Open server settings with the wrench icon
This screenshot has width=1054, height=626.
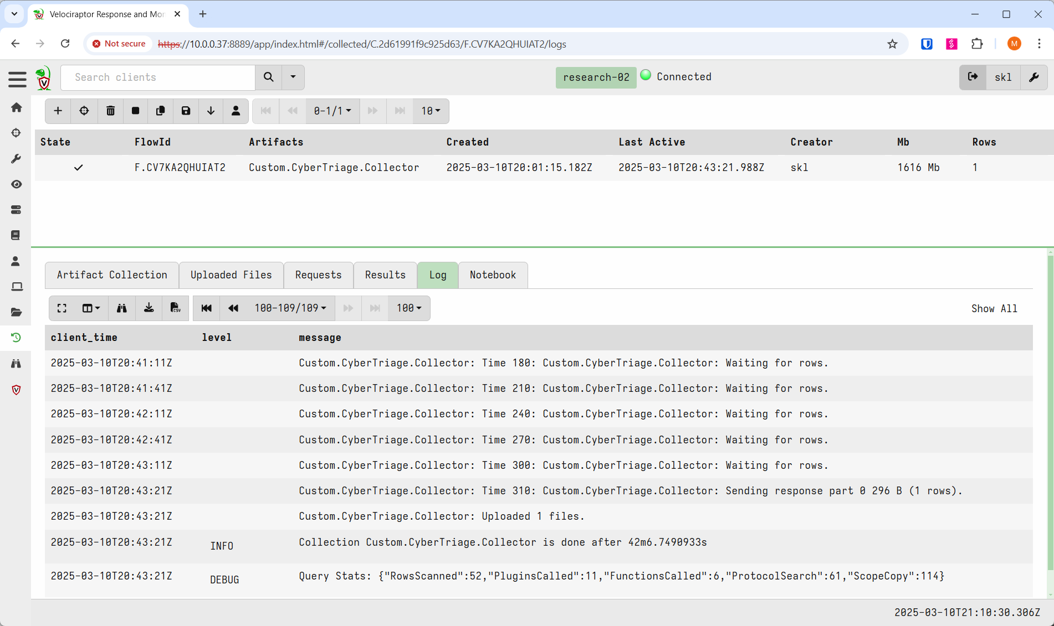[1034, 77]
